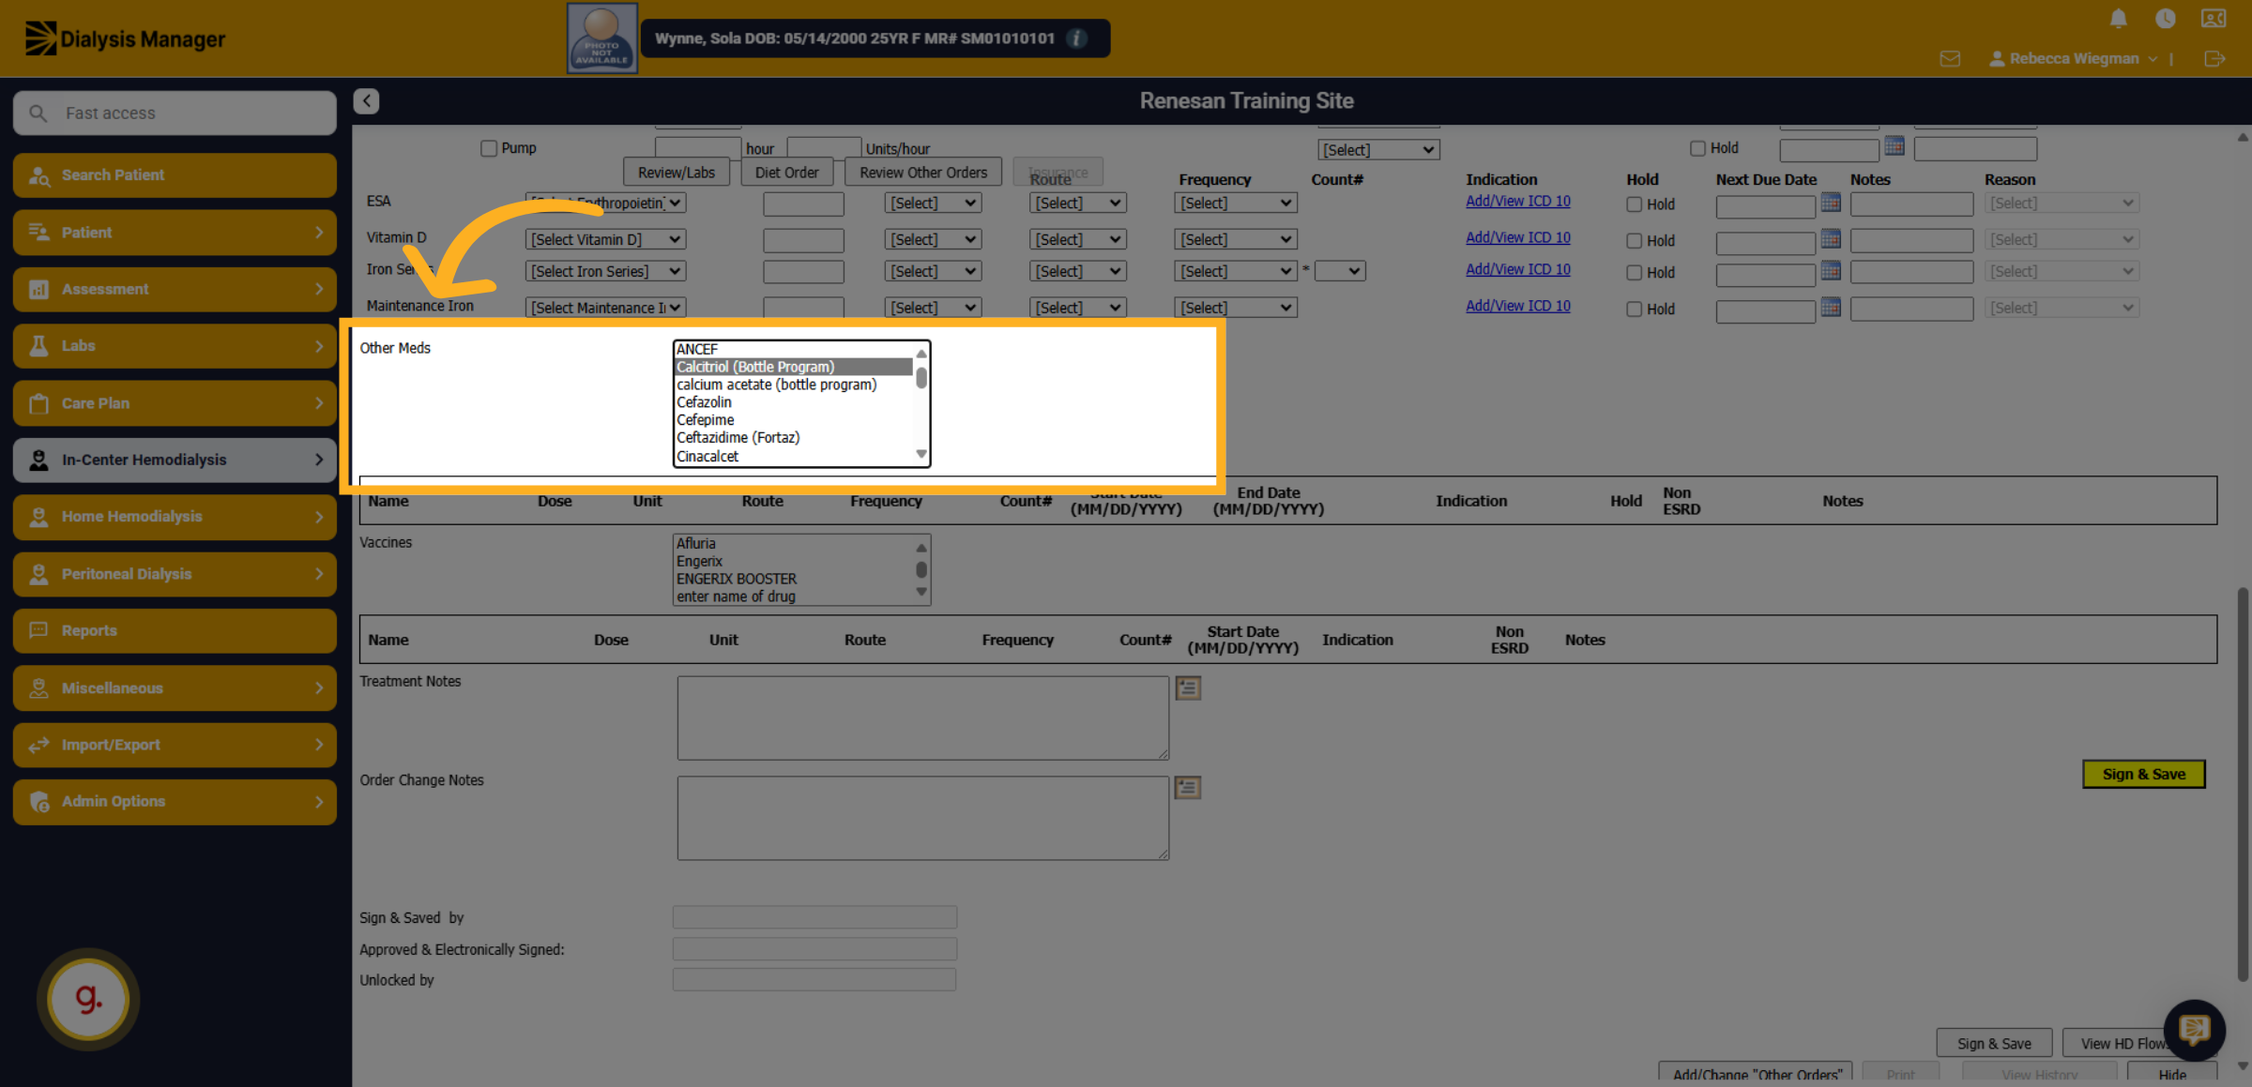Open the Rebecca Wiegman user menu

2074,58
